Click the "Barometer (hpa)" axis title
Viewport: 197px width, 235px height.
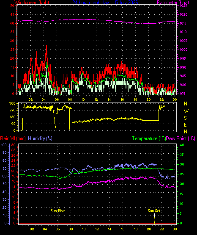173,3
